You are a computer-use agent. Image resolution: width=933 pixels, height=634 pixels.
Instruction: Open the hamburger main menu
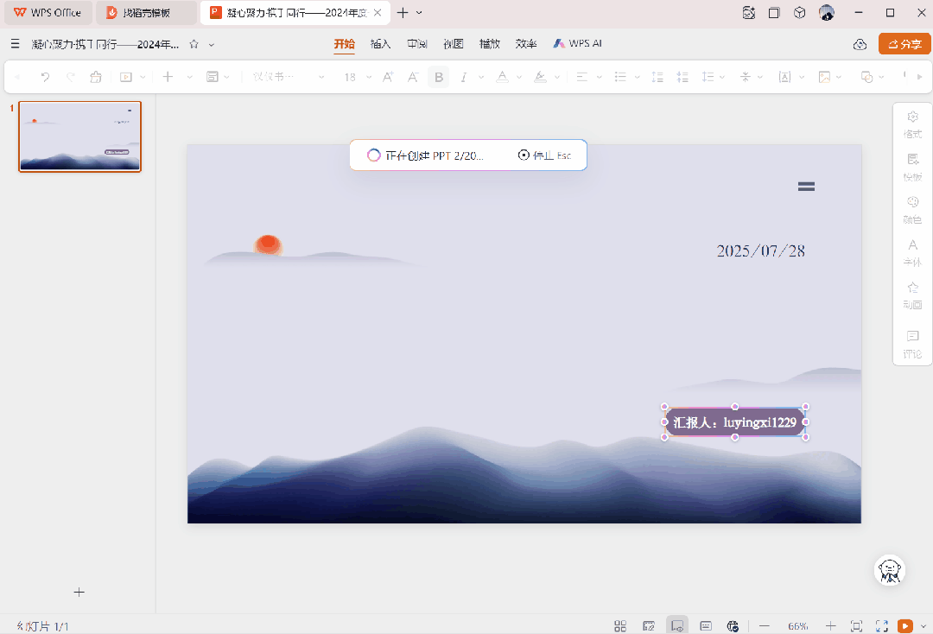(16, 44)
